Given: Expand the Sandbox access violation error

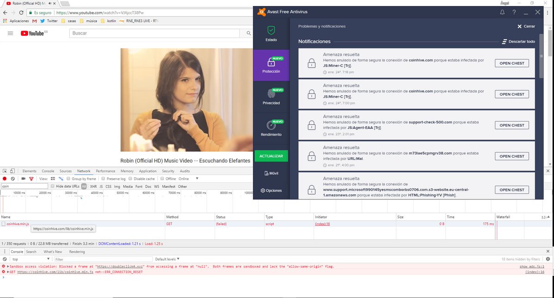Looking at the screenshot, I should point(8,266).
